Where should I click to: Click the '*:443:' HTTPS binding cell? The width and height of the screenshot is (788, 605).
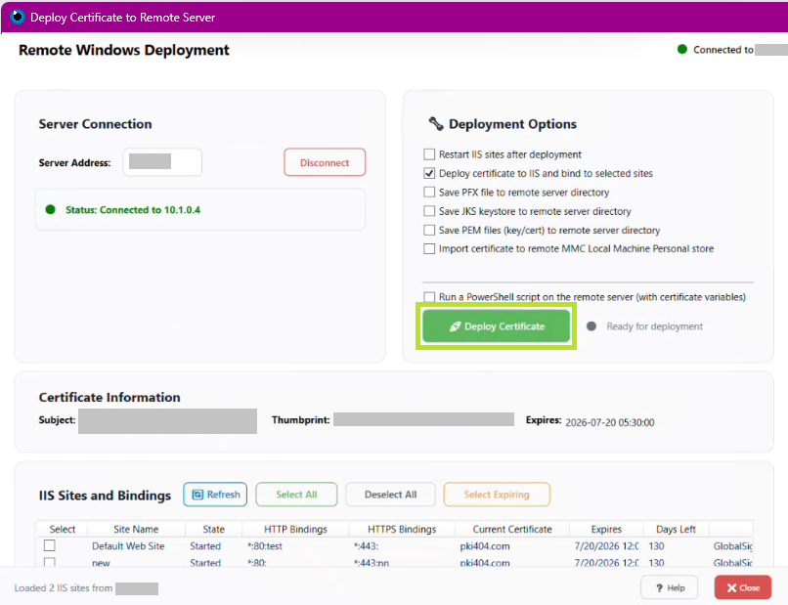(366, 545)
